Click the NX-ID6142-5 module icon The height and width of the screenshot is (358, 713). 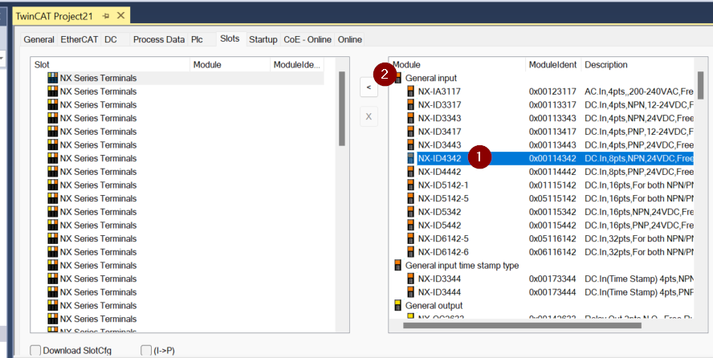coord(410,239)
